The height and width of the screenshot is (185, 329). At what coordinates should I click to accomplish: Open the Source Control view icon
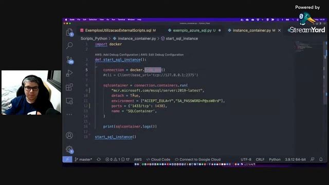tap(70, 60)
